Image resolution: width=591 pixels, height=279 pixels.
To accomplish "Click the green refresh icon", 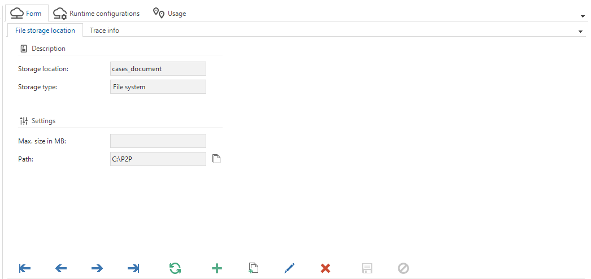I will (175, 268).
